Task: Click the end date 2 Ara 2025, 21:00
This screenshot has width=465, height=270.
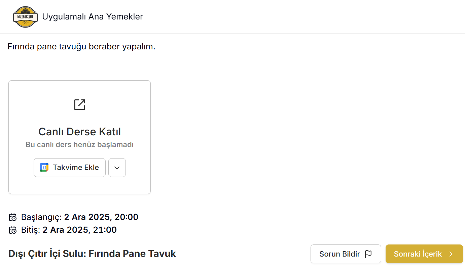Action: pyautogui.click(x=80, y=230)
